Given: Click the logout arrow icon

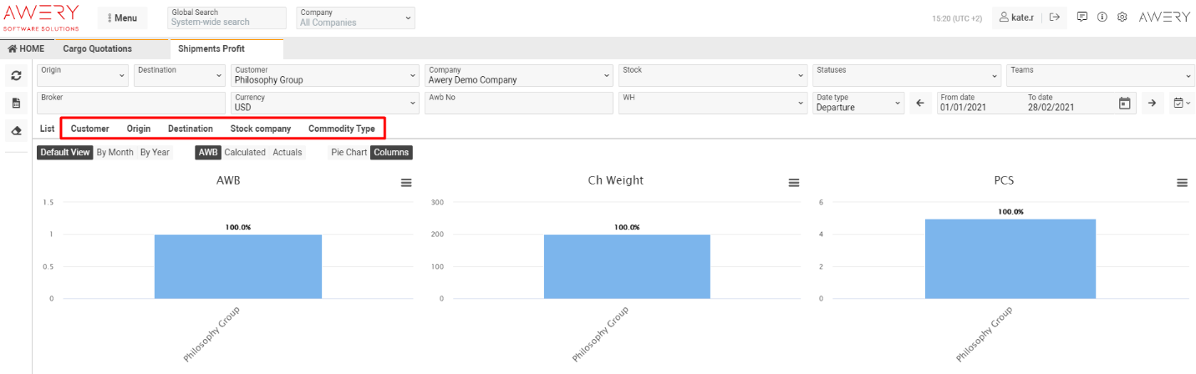Looking at the screenshot, I should tap(1056, 17).
